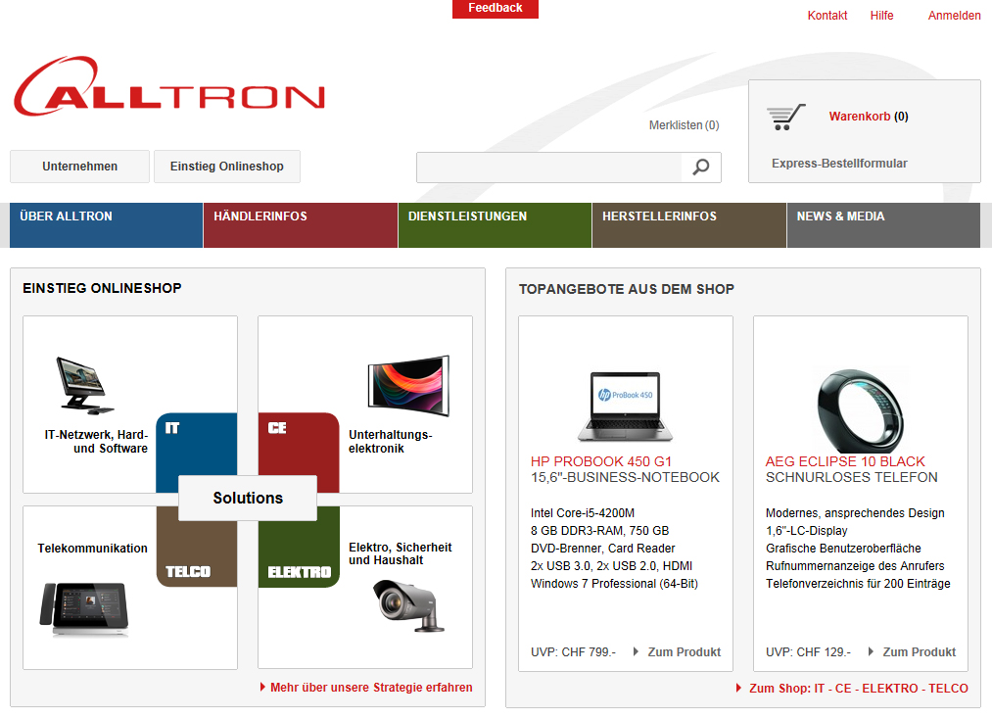Click into the search input field

[x=549, y=168]
